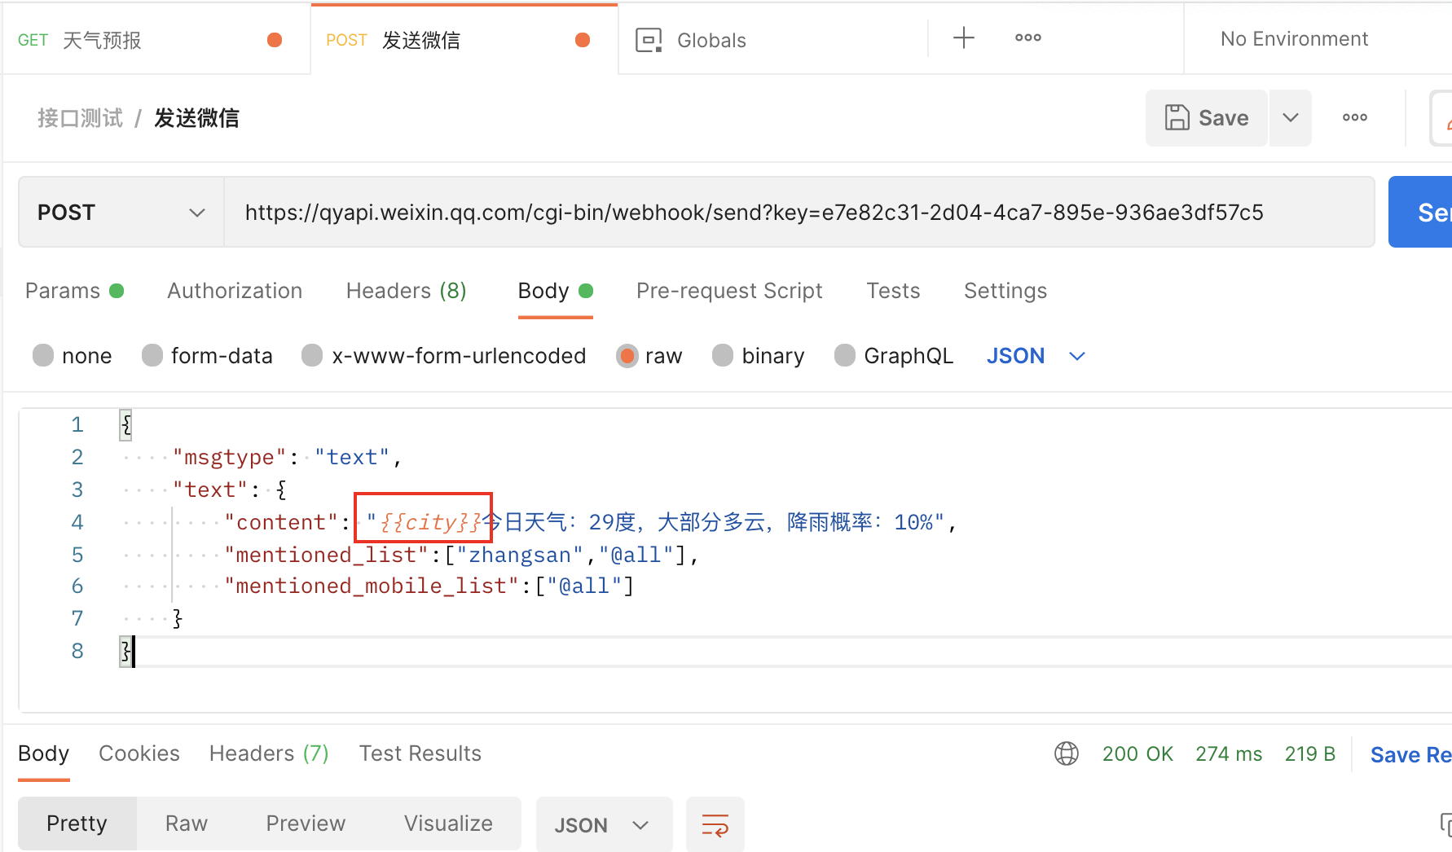The image size is (1452, 852).
Task: Open the JSON body language dropdown
Action: (1036, 356)
